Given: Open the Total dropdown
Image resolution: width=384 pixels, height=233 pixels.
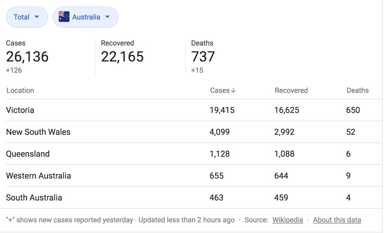Looking at the screenshot, I should 27,17.
